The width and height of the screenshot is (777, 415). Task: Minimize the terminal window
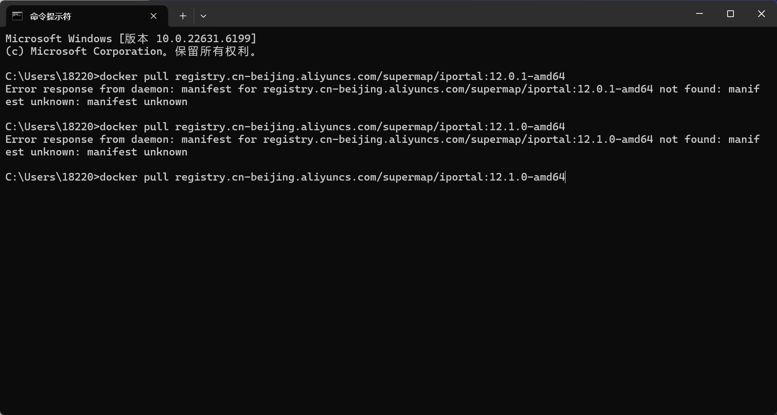(x=699, y=14)
